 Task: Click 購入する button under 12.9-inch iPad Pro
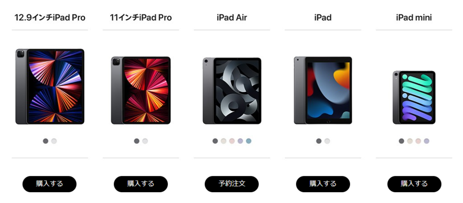coord(50,184)
